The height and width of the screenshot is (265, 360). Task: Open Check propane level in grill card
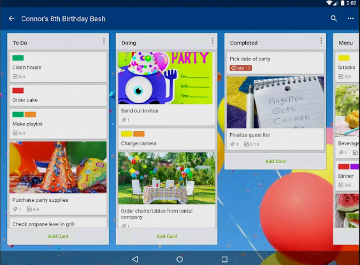[58, 223]
